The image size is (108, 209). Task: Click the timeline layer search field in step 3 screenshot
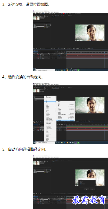point(47,52)
